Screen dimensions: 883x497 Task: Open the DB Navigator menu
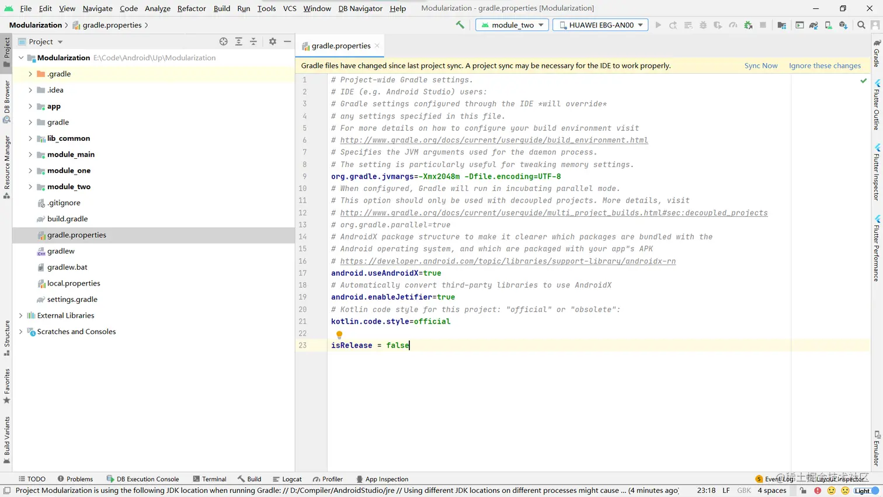pos(360,8)
